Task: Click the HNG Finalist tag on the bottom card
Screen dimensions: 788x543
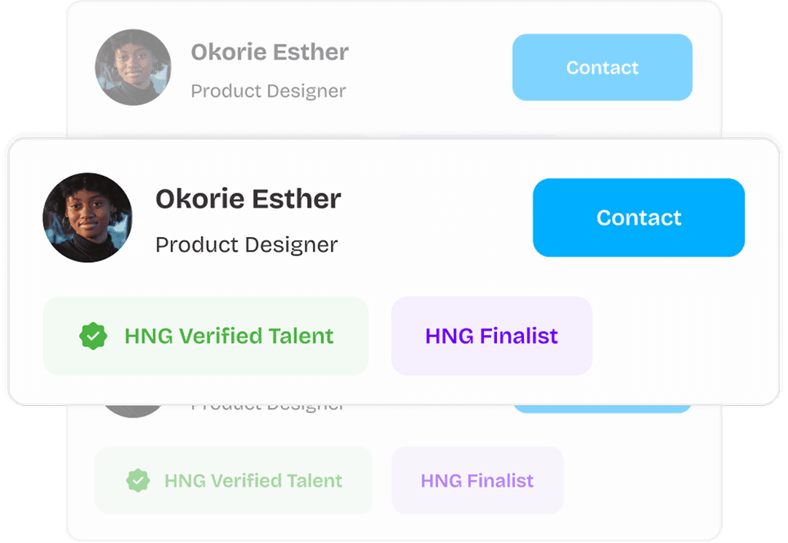Action: click(477, 481)
